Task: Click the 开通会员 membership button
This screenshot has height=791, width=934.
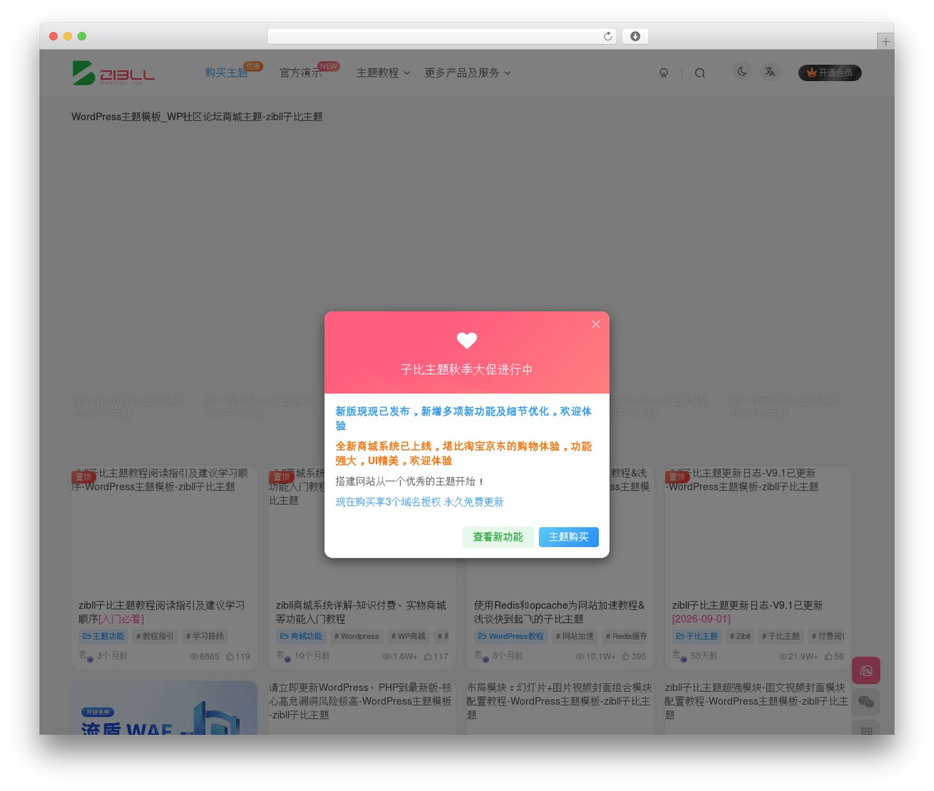Action: [830, 73]
